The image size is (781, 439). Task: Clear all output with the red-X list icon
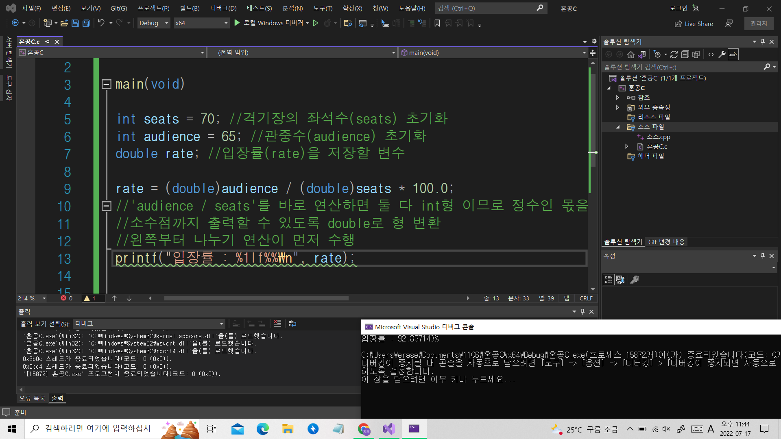point(277,324)
